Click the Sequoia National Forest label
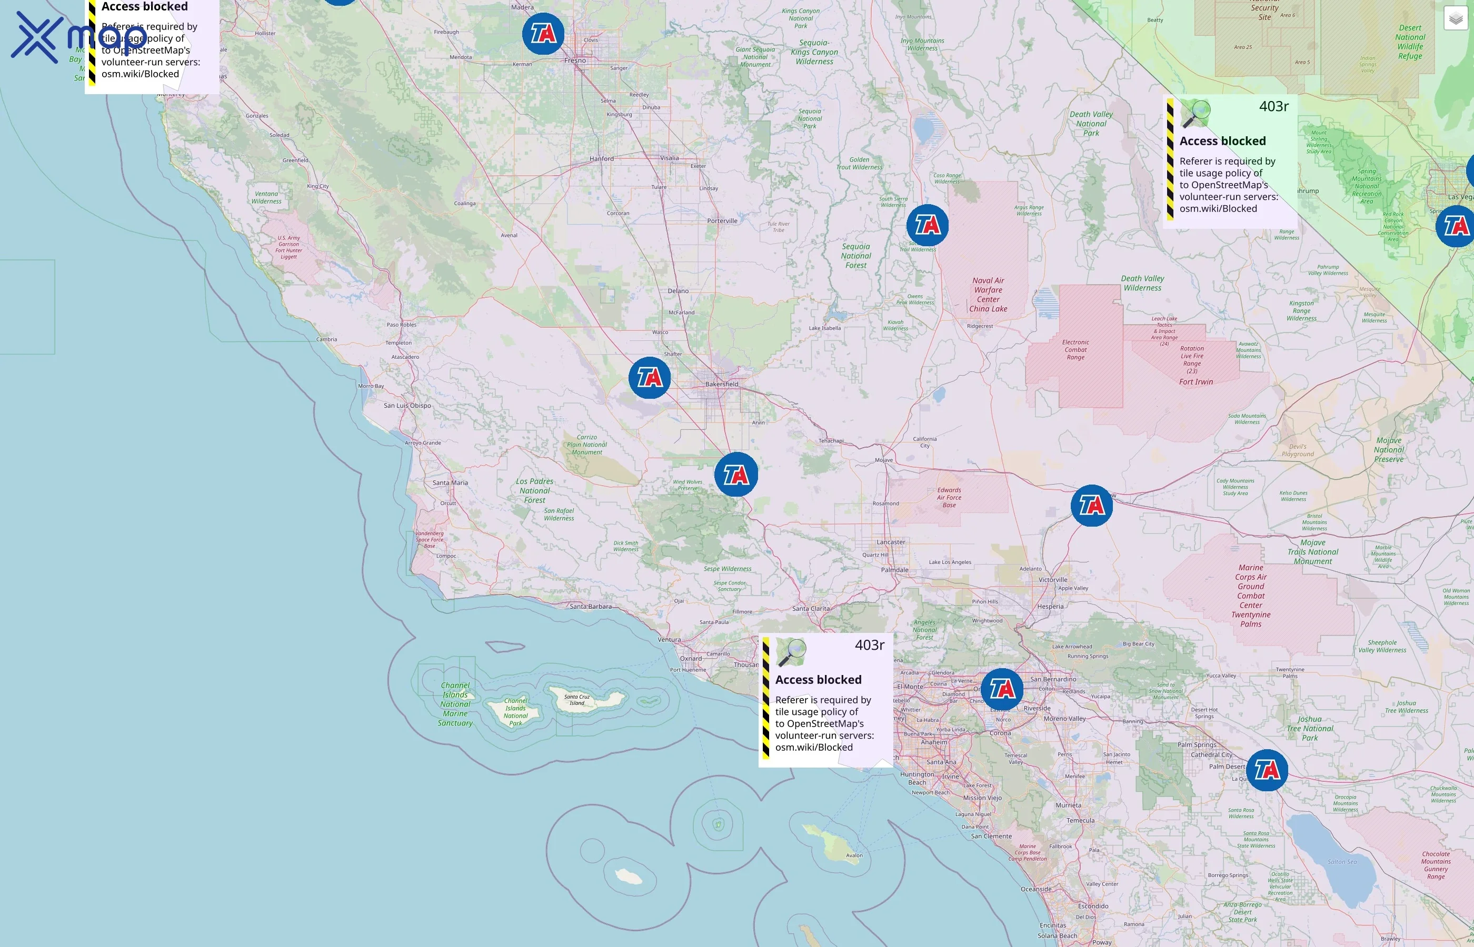 click(856, 256)
